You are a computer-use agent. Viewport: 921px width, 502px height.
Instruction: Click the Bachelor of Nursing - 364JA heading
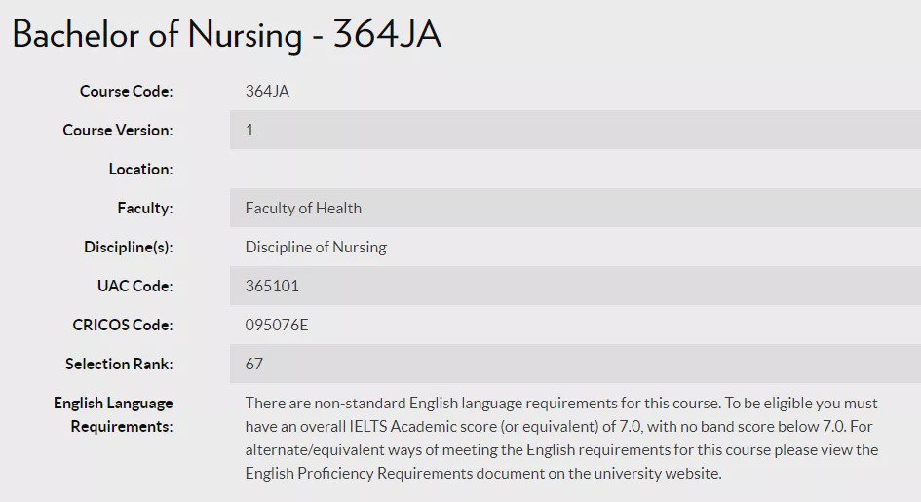pyautogui.click(x=227, y=35)
